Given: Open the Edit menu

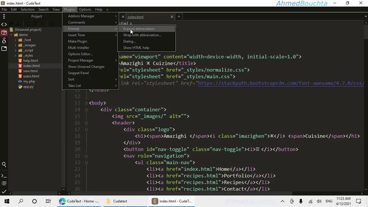Looking at the screenshot, I should pos(14,10).
